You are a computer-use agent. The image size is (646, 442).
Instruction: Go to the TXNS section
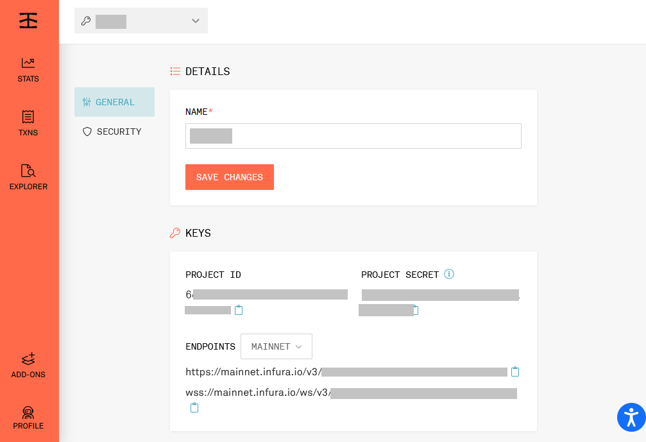(28, 124)
